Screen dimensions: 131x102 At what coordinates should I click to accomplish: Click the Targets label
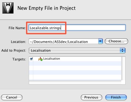pos(19,59)
